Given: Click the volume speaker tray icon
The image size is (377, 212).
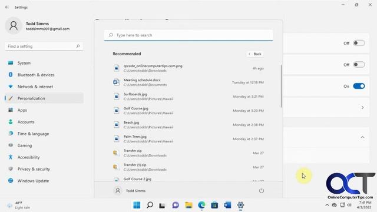Looking at the screenshot, I should click(x=349, y=205).
